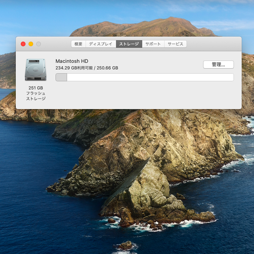Click the フラッシュストレージ label

(x=35, y=96)
